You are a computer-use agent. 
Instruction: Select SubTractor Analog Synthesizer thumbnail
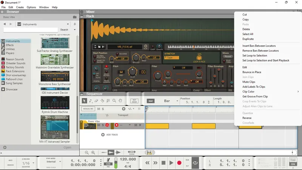pos(55,43)
